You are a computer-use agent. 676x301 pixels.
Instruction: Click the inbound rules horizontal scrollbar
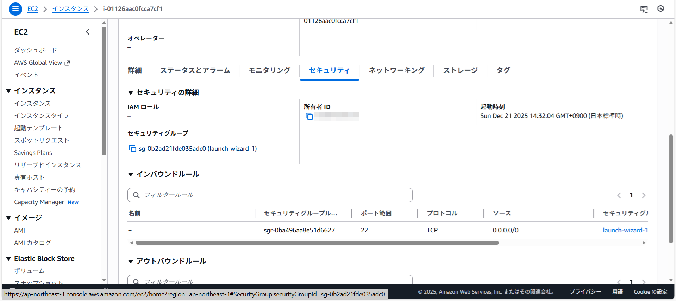(317, 243)
